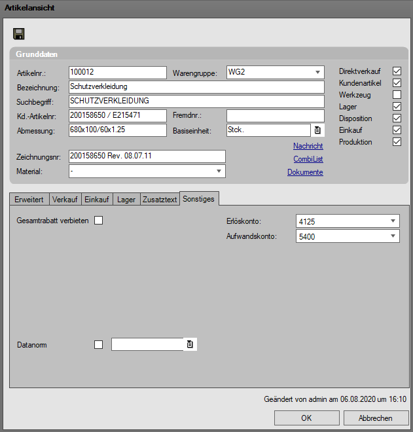Open the Zusatztext tab
413x432 pixels.
pyautogui.click(x=160, y=199)
